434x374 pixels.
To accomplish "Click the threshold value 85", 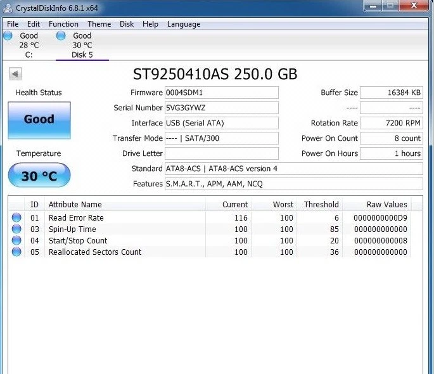I will (x=335, y=229).
